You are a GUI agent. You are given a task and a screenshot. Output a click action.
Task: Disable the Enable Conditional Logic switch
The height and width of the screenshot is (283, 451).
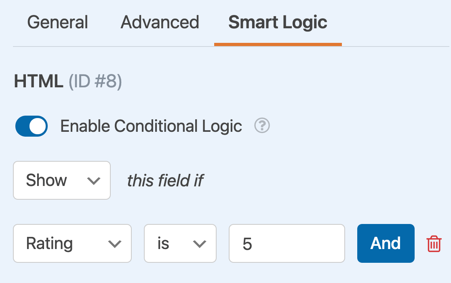click(32, 126)
